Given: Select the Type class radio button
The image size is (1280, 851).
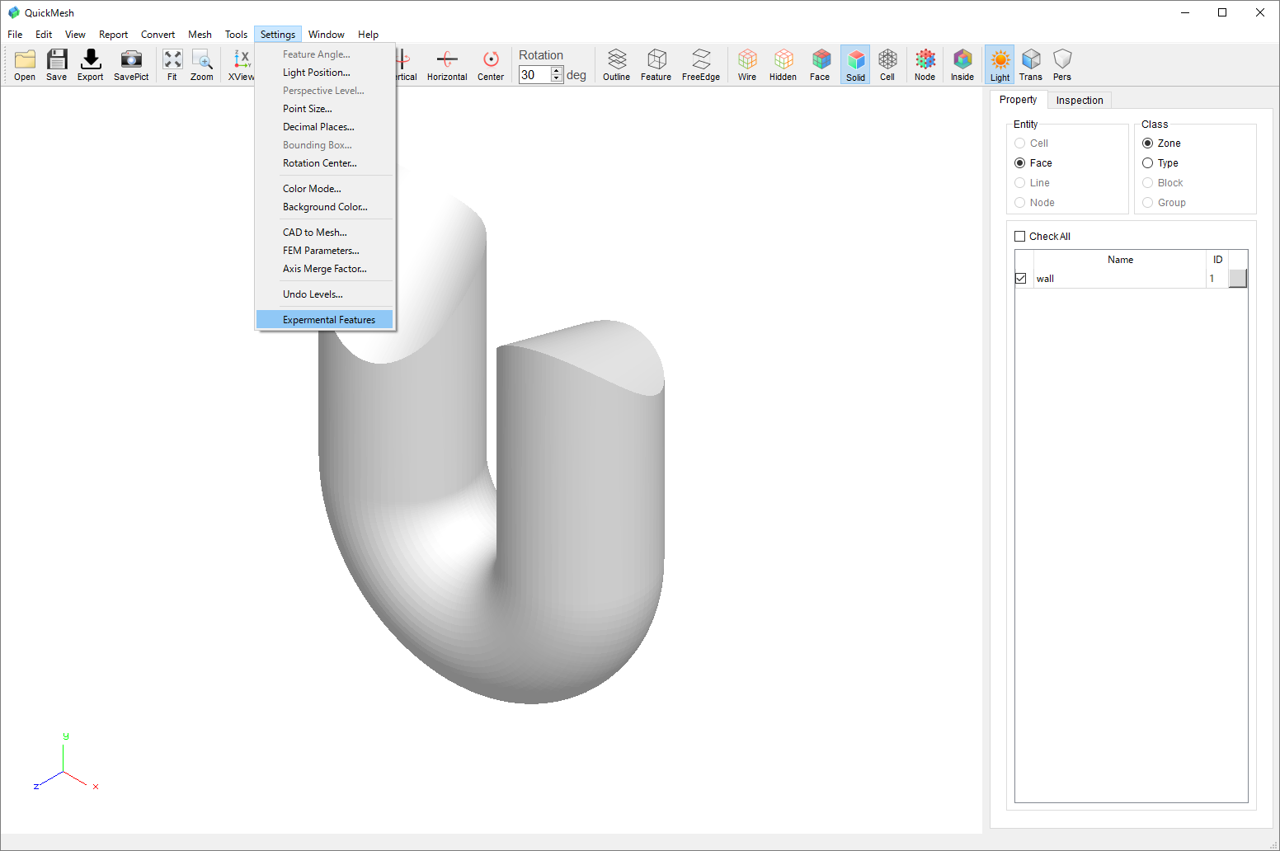Looking at the screenshot, I should [1148, 163].
